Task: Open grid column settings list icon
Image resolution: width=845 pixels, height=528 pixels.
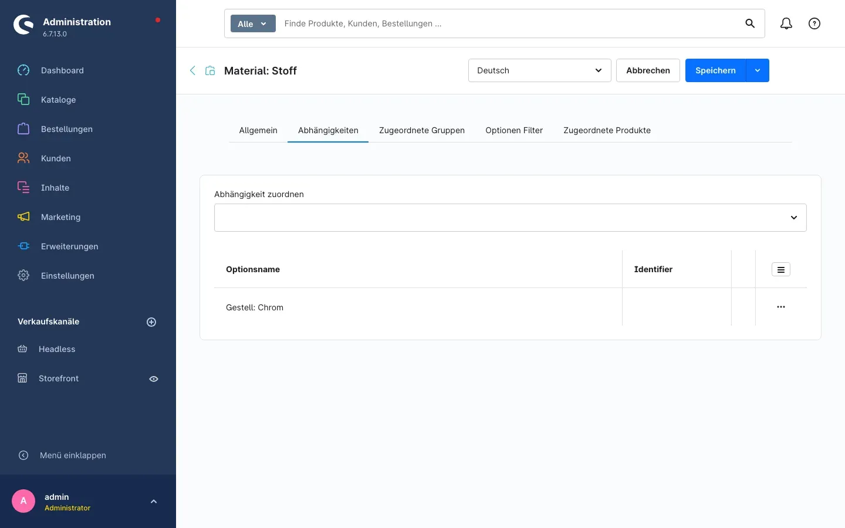Action: pyautogui.click(x=781, y=269)
